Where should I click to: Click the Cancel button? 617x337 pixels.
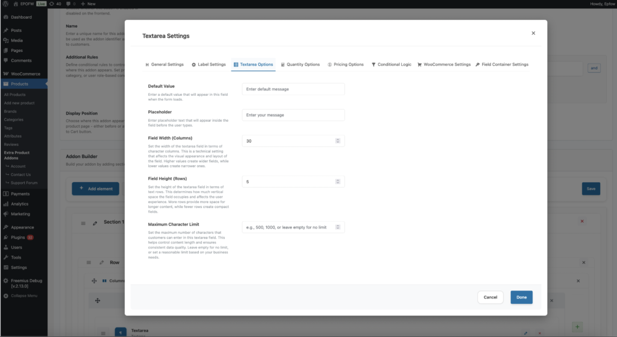490,297
